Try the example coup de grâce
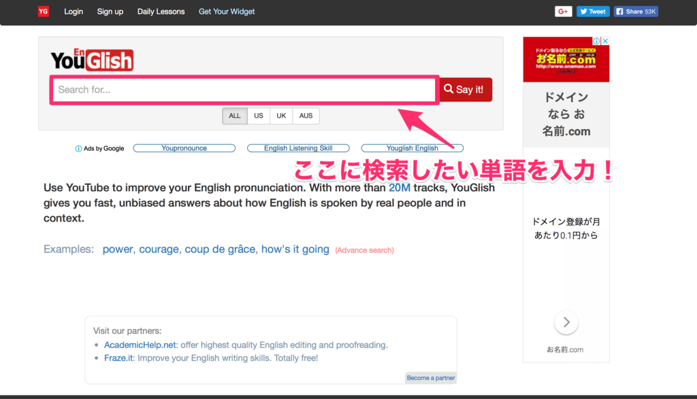The image size is (697, 399). click(x=221, y=249)
